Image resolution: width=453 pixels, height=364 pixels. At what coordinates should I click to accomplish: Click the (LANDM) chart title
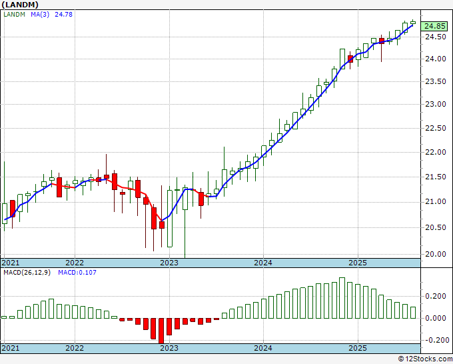point(20,5)
